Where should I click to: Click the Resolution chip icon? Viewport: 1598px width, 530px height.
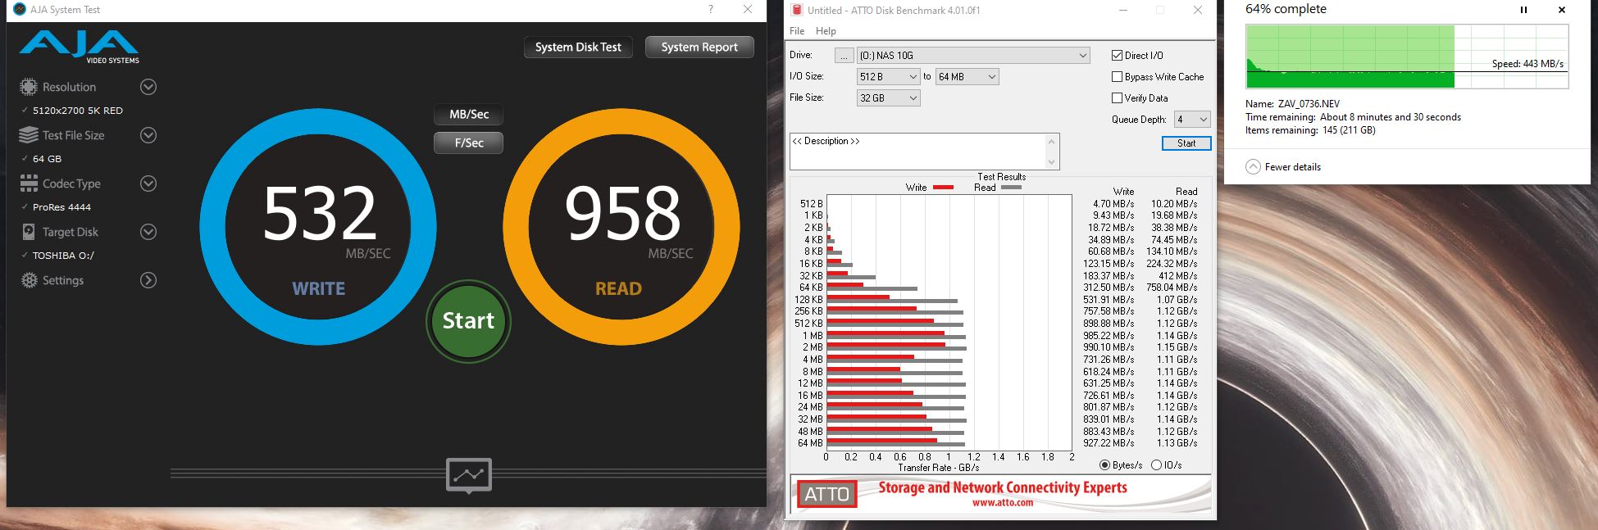pyautogui.click(x=29, y=87)
